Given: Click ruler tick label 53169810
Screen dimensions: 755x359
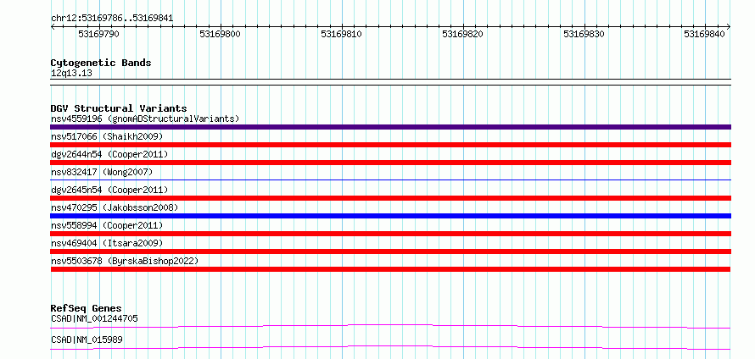Looking at the screenshot, I should pyautogui.click(x=341, y=34).
